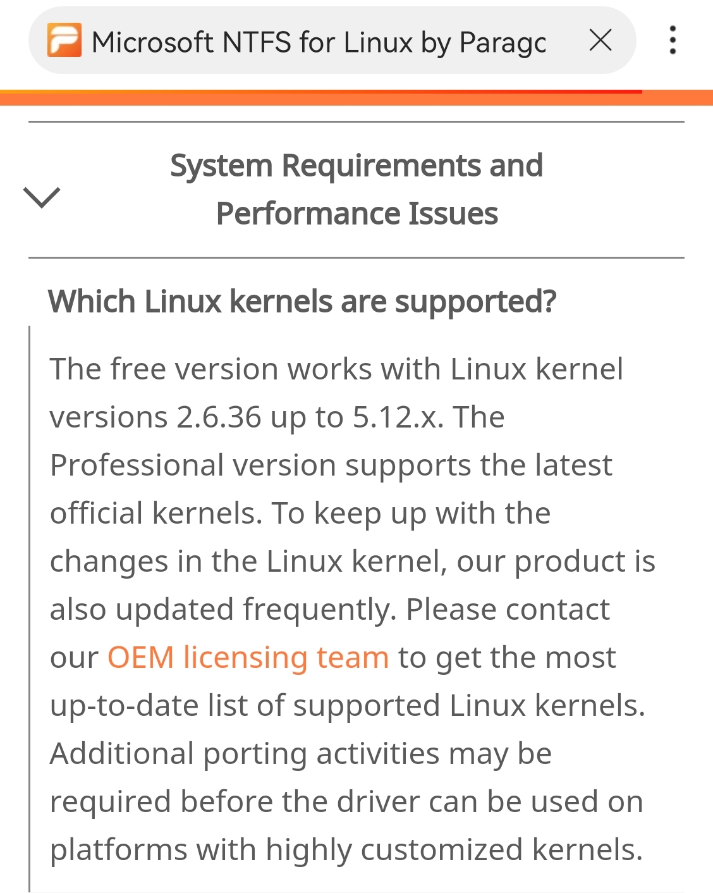This screenshot has width=713, height=893.
Task: Click the word "Professional" in the answer
Action: point(137,465)
